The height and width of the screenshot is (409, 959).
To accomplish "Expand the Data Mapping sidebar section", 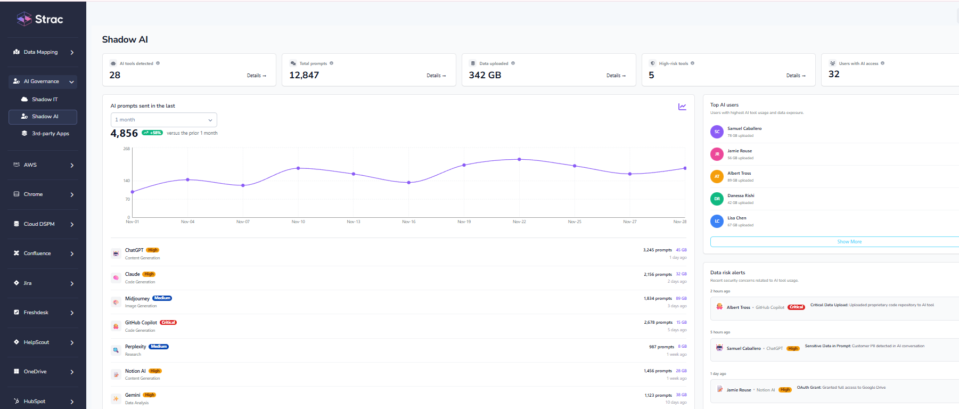I will pos(43,52).
